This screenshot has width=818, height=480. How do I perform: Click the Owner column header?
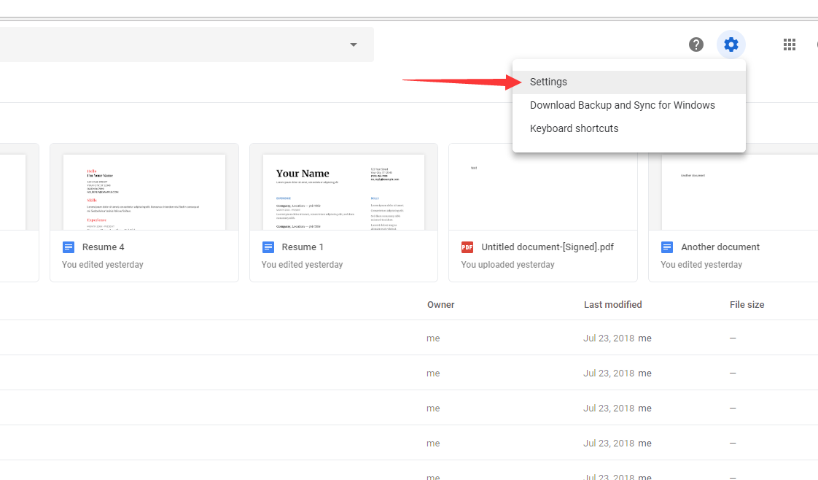pos(440,304)
